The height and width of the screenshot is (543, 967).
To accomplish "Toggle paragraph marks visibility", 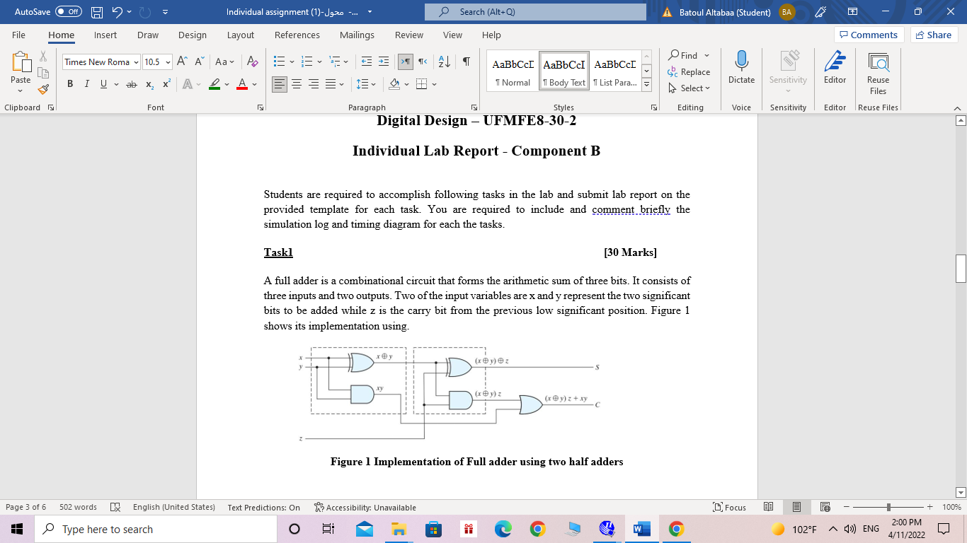I will click(x=465, y=63).
